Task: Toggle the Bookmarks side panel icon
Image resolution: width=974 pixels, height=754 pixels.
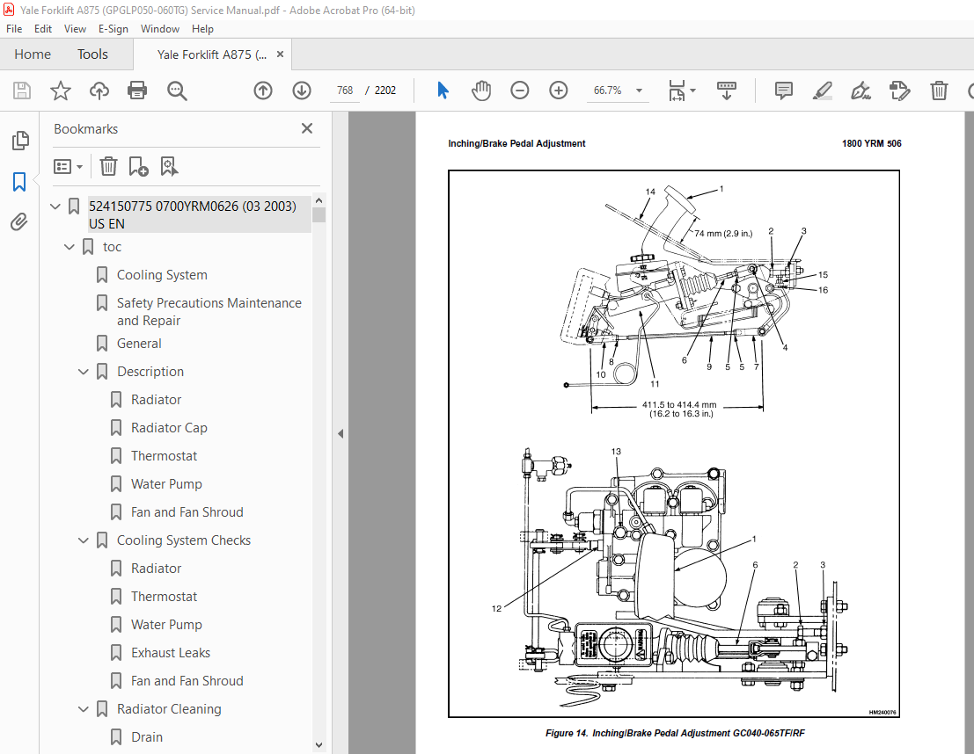Action: 19,182
